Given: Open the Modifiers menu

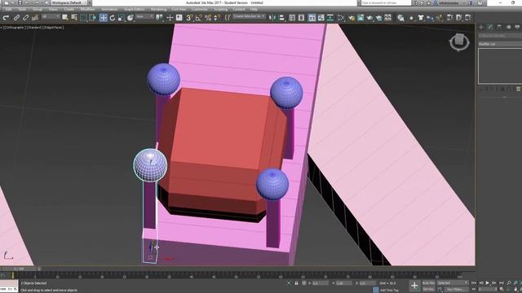Looking at the screenshot, I should pos(87,9).
